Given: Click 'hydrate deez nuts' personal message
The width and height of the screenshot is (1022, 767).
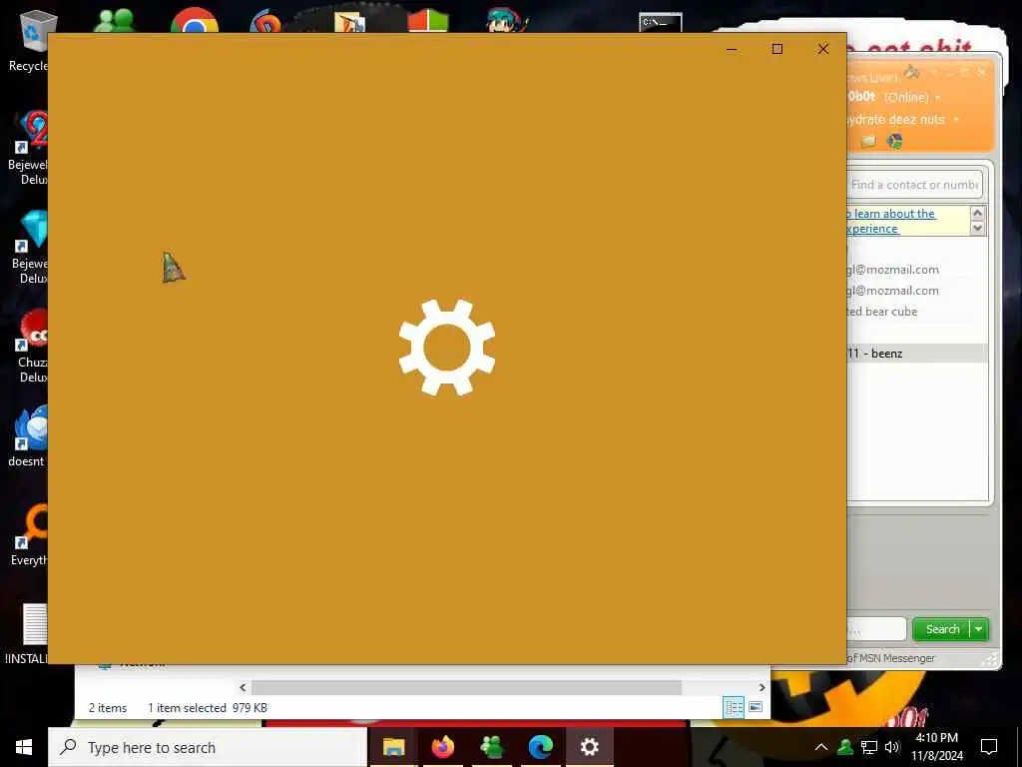Looking at the screenshot, I should click(895, 120).
